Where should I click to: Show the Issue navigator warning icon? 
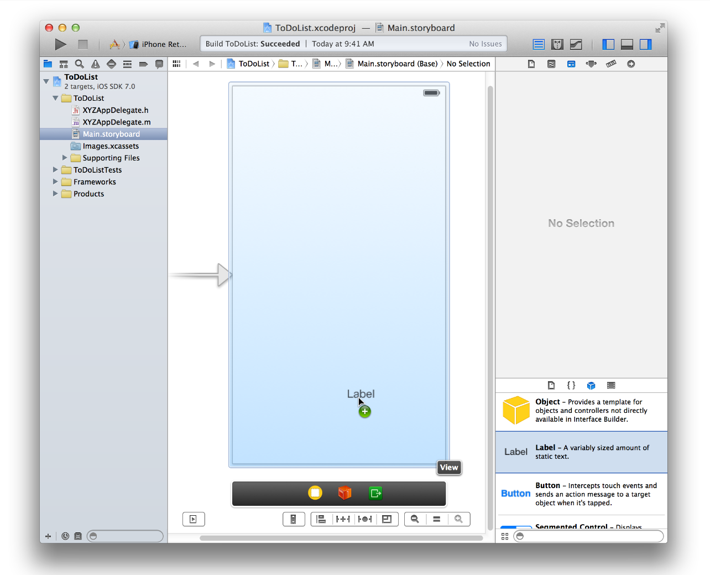tap(96, 64)
